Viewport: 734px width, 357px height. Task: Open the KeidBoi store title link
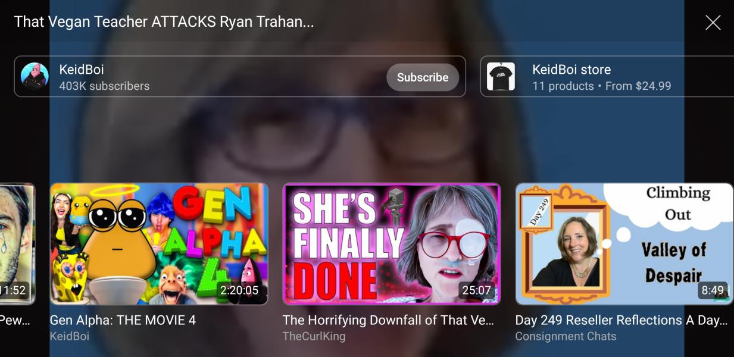pos(571,70)
